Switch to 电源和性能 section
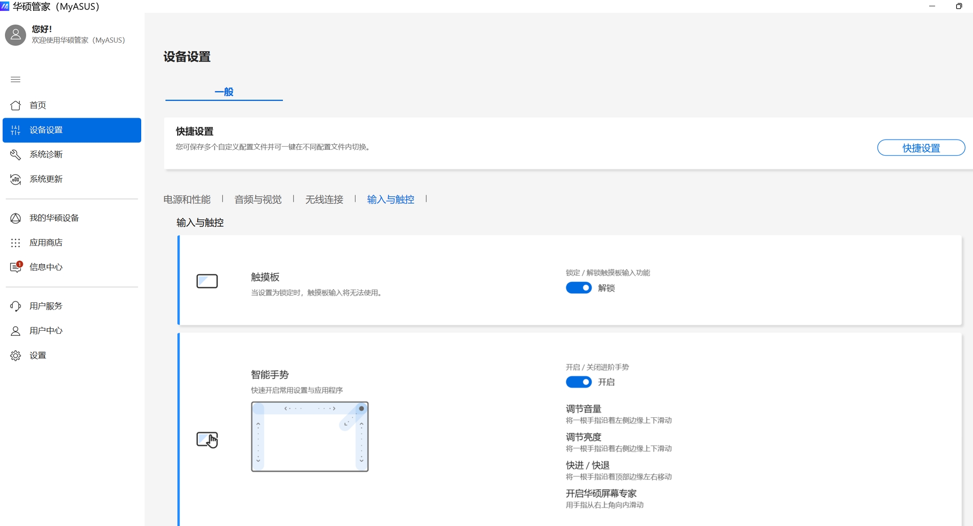The image size is (973, 526). pyautogui.click(x=187, y=199)
